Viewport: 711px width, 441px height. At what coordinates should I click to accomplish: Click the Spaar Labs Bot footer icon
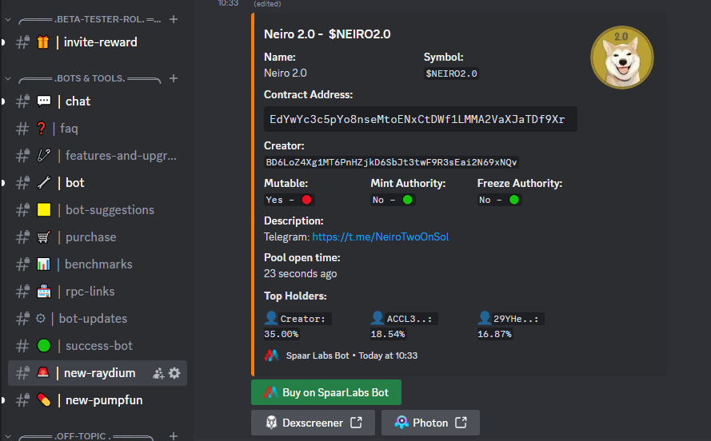tap(271, 356)
